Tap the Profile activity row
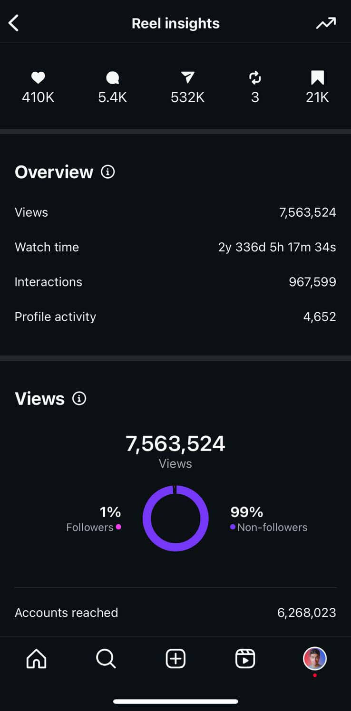This screenshot has height=711, width=351. pyautogui.click(x=175, y=317)
